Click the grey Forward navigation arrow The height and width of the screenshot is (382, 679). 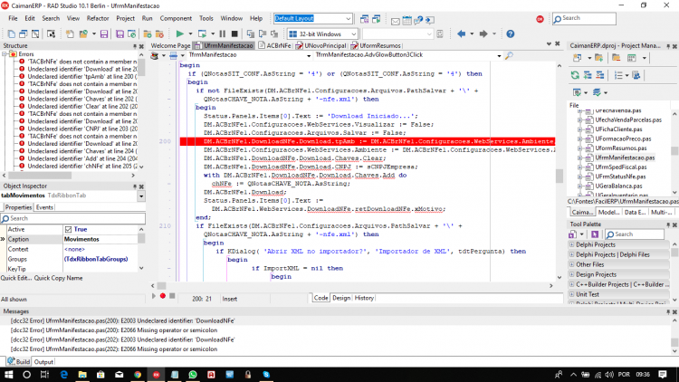pyautogui.click(x=483, y=33)
